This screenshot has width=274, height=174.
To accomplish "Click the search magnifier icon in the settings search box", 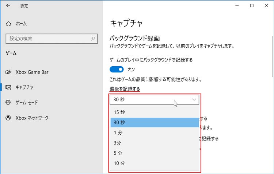I will (x=93, y=39).
